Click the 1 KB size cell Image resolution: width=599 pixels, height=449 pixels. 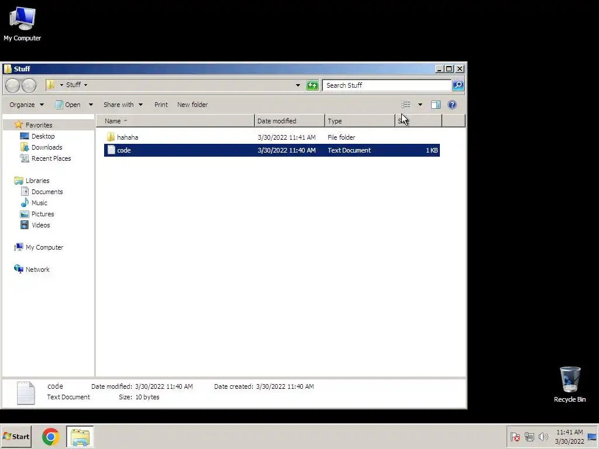coord(432,150)
